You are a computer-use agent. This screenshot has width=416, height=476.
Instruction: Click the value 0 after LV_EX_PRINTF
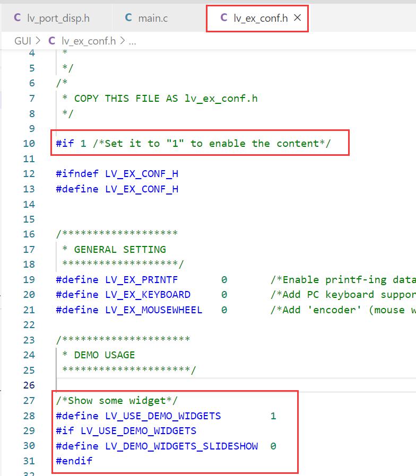(x=224, y=279)
